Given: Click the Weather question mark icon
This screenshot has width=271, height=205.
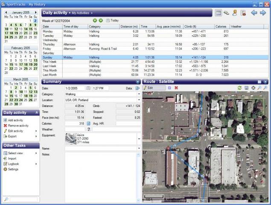Looking at the screenshot, I should (x=89, y=129).
